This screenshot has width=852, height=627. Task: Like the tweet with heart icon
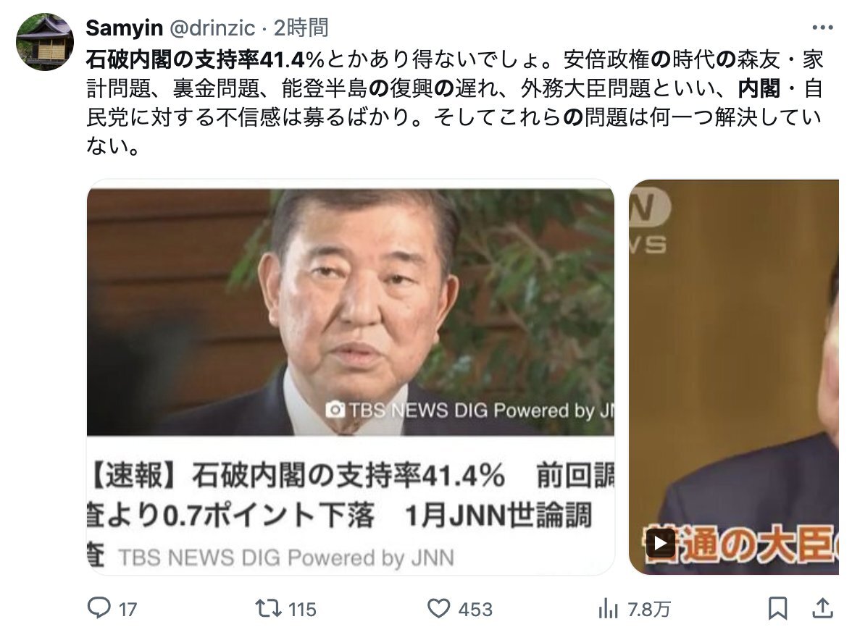(438, 608)
